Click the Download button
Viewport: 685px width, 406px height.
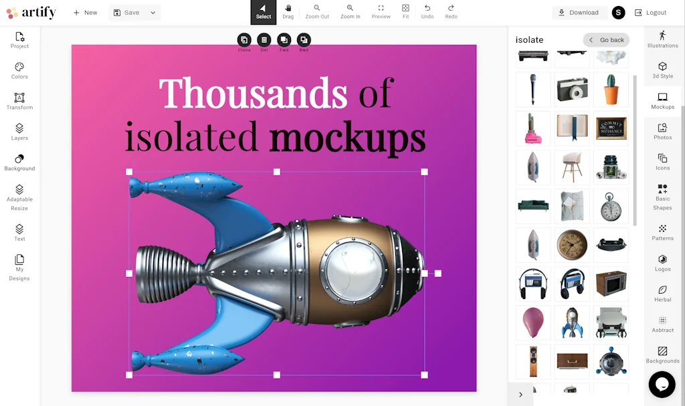click(579, 13)
